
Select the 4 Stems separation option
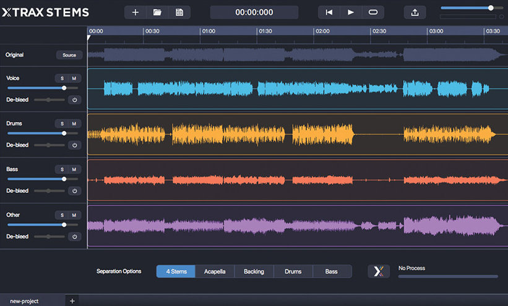176,271
